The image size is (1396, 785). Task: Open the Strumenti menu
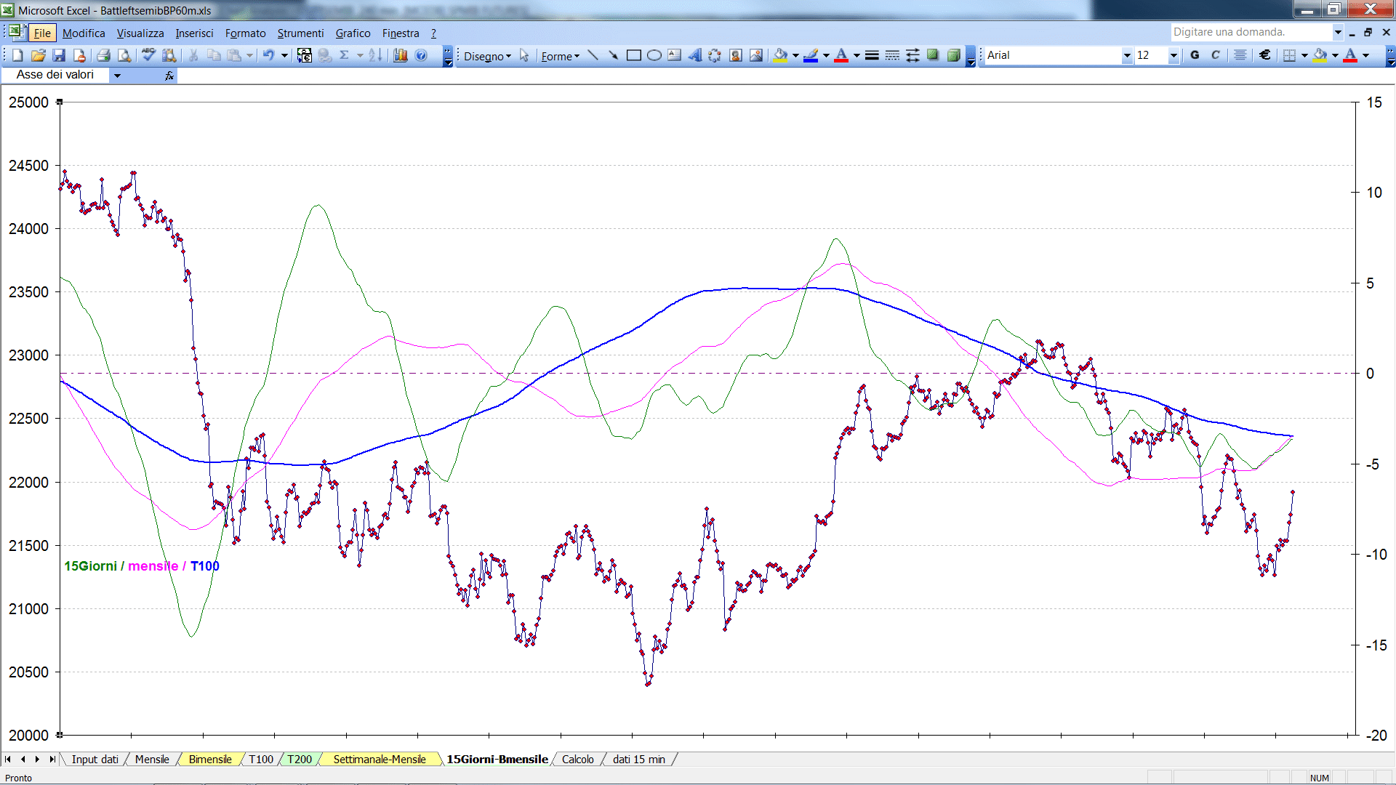(300, 33)
